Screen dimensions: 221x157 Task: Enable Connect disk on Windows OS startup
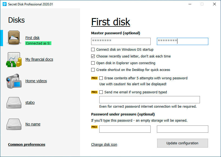[x=93, y=49]
